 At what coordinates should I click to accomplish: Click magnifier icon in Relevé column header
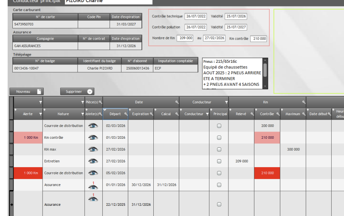(x=252, y=114)
